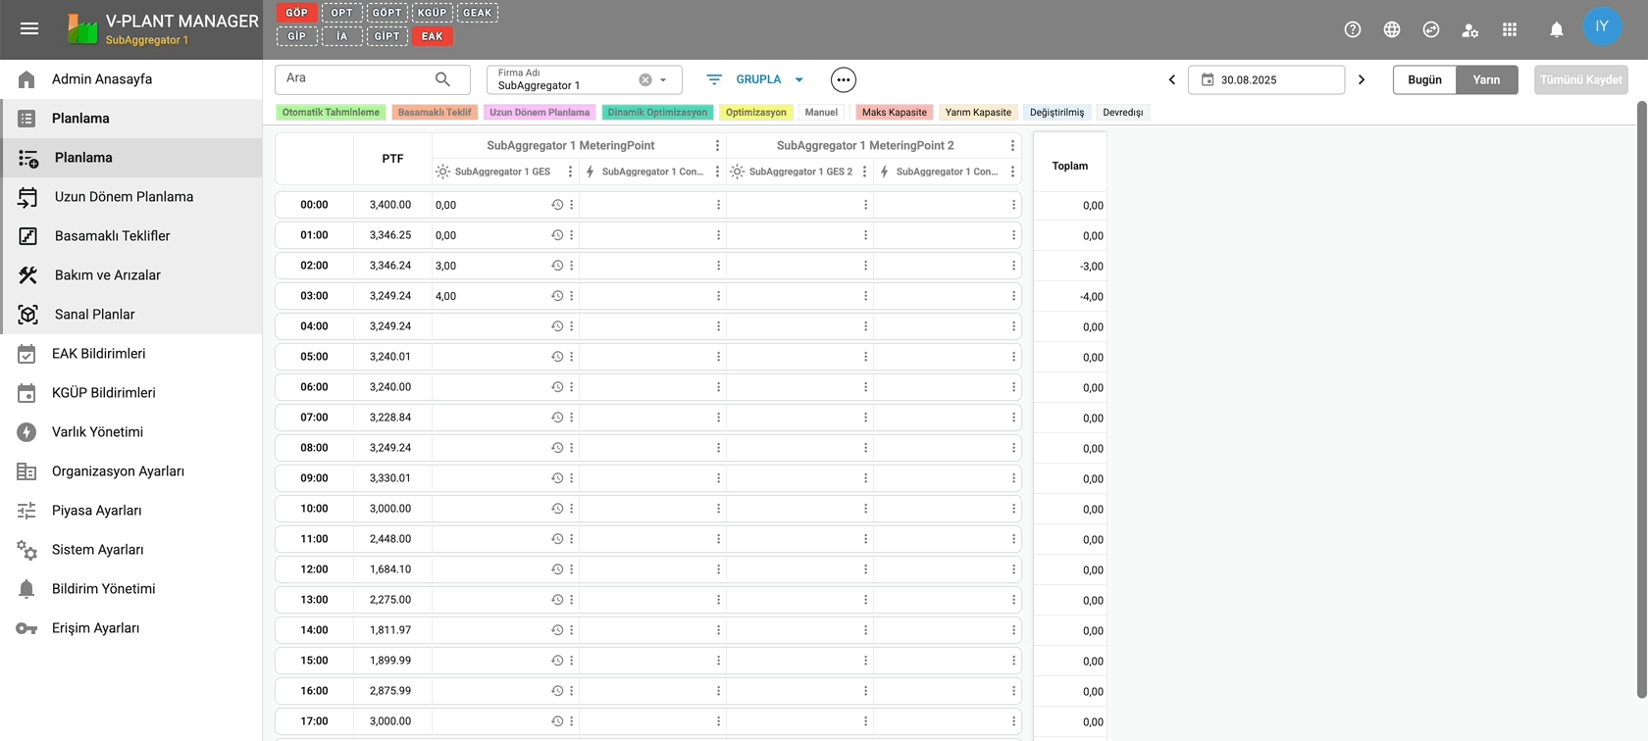
Task: Open the GRUPLA dropdown arrow
Action: pos(798,79)
